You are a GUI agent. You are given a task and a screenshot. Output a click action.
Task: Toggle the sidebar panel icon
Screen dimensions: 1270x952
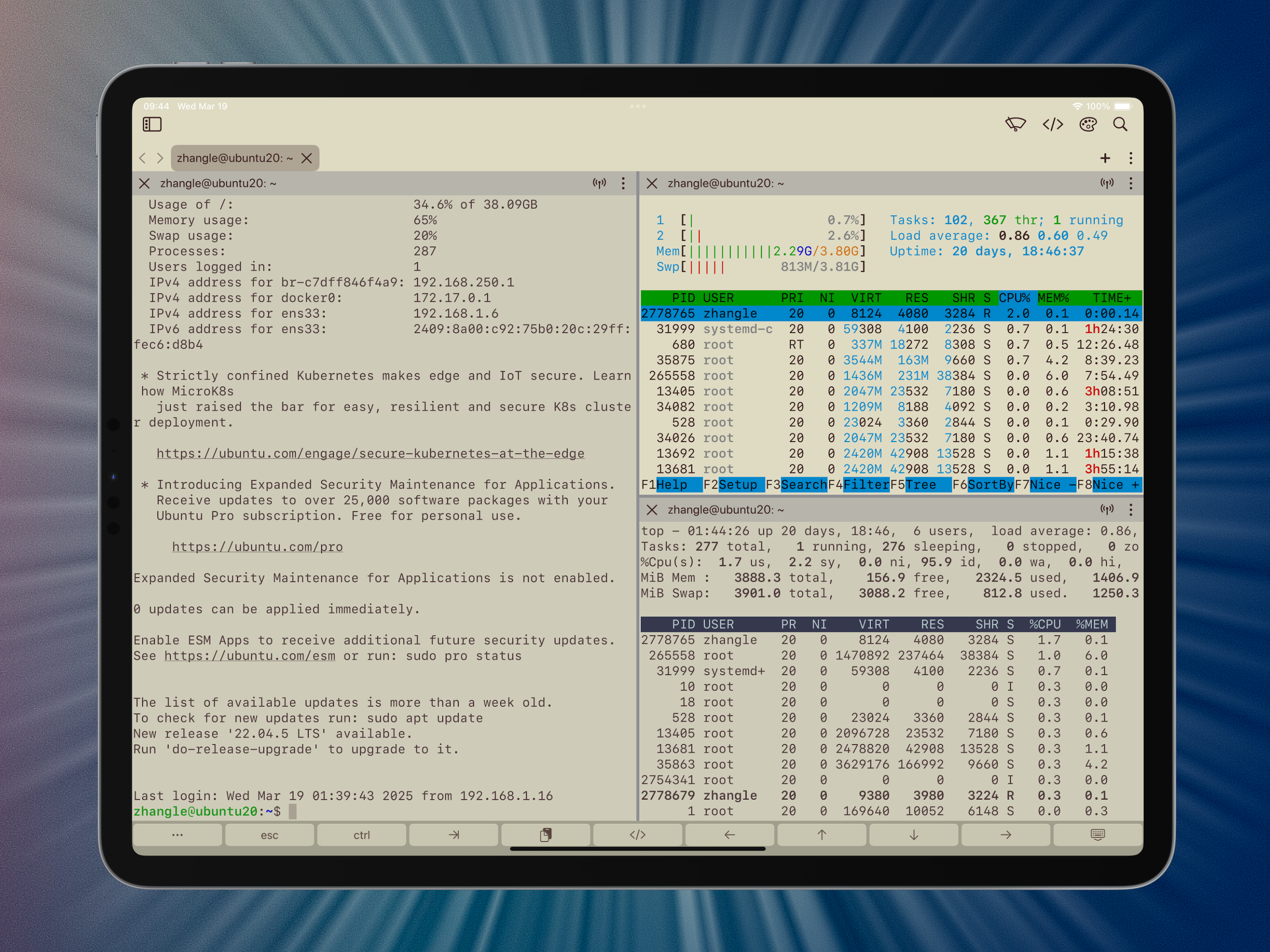(x=152, y=124)
